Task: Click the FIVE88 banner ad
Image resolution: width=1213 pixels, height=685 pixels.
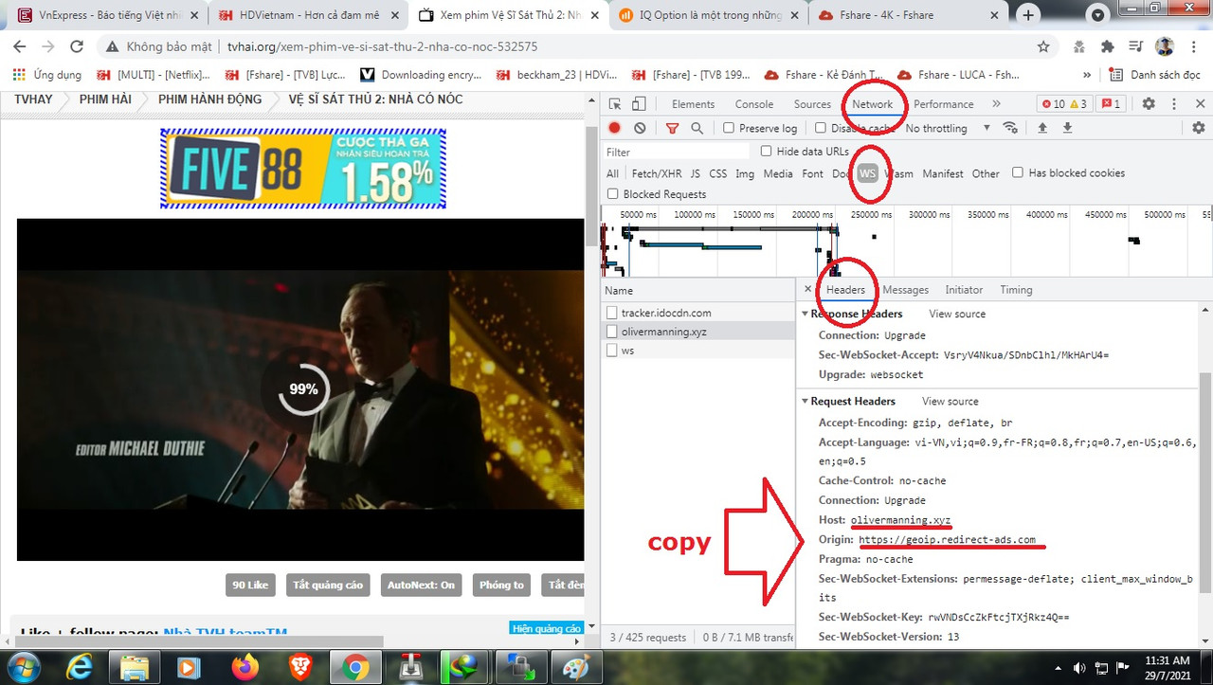Action: [x=303, y=169]
